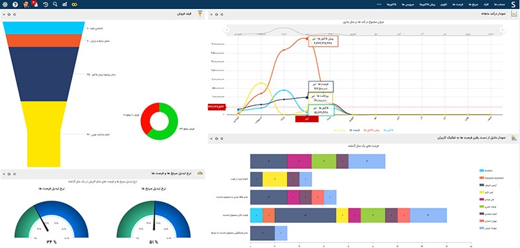Open gear settings of conversion rate widget
520x248 pixels.
(x=8, y=174)
